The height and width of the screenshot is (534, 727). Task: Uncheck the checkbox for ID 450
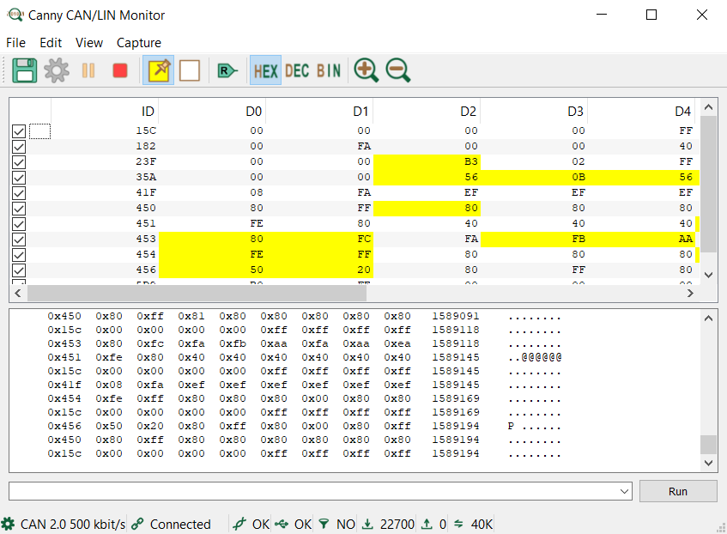tap(19, 209)
